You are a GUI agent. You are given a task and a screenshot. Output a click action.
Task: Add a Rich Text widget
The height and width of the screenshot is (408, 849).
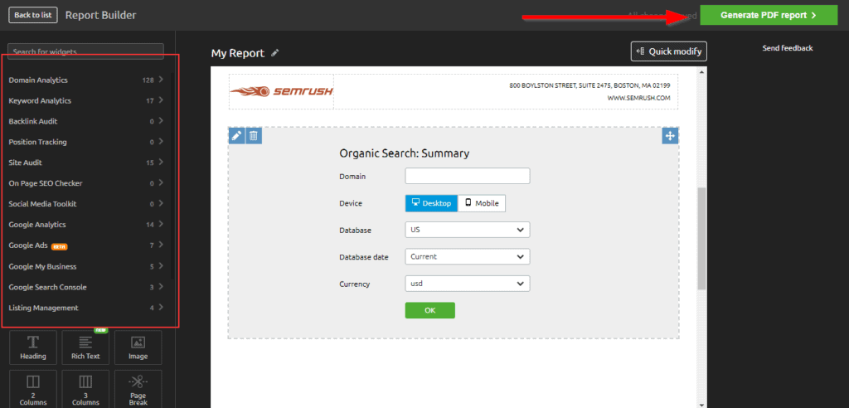[85, 347]
